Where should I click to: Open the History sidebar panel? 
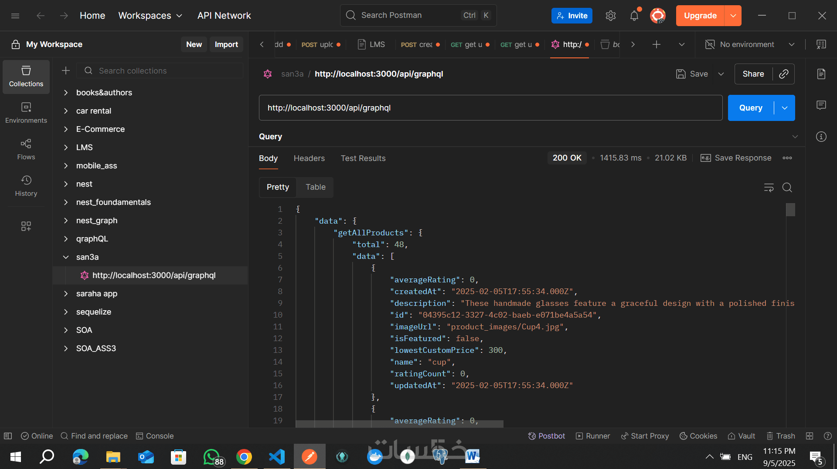(26, 186)
